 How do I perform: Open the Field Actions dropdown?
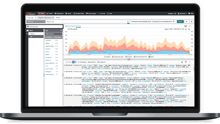point(54,33)
